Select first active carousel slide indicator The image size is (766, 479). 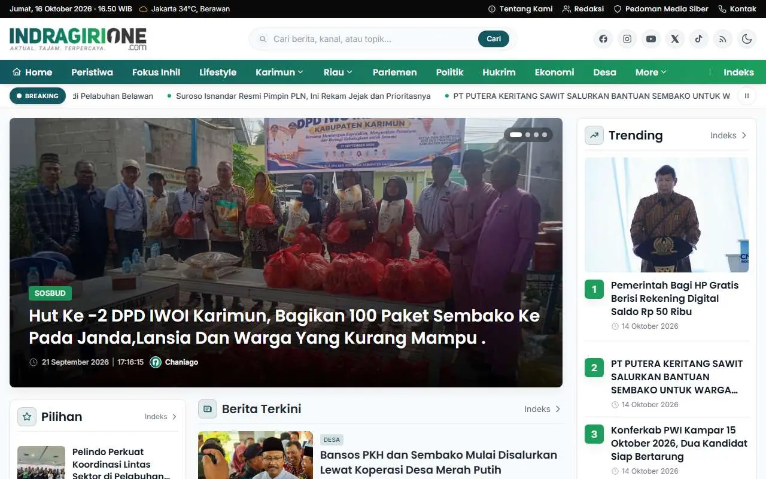[515, 135]
